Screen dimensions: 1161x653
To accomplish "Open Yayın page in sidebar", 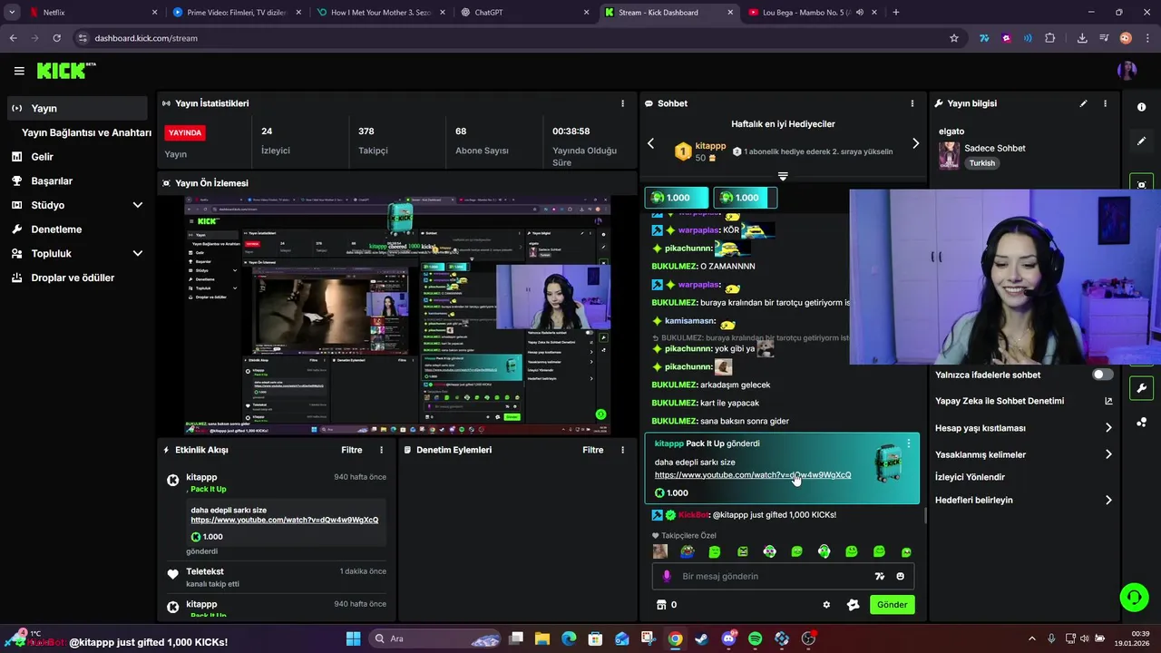I will click(76, 108).
